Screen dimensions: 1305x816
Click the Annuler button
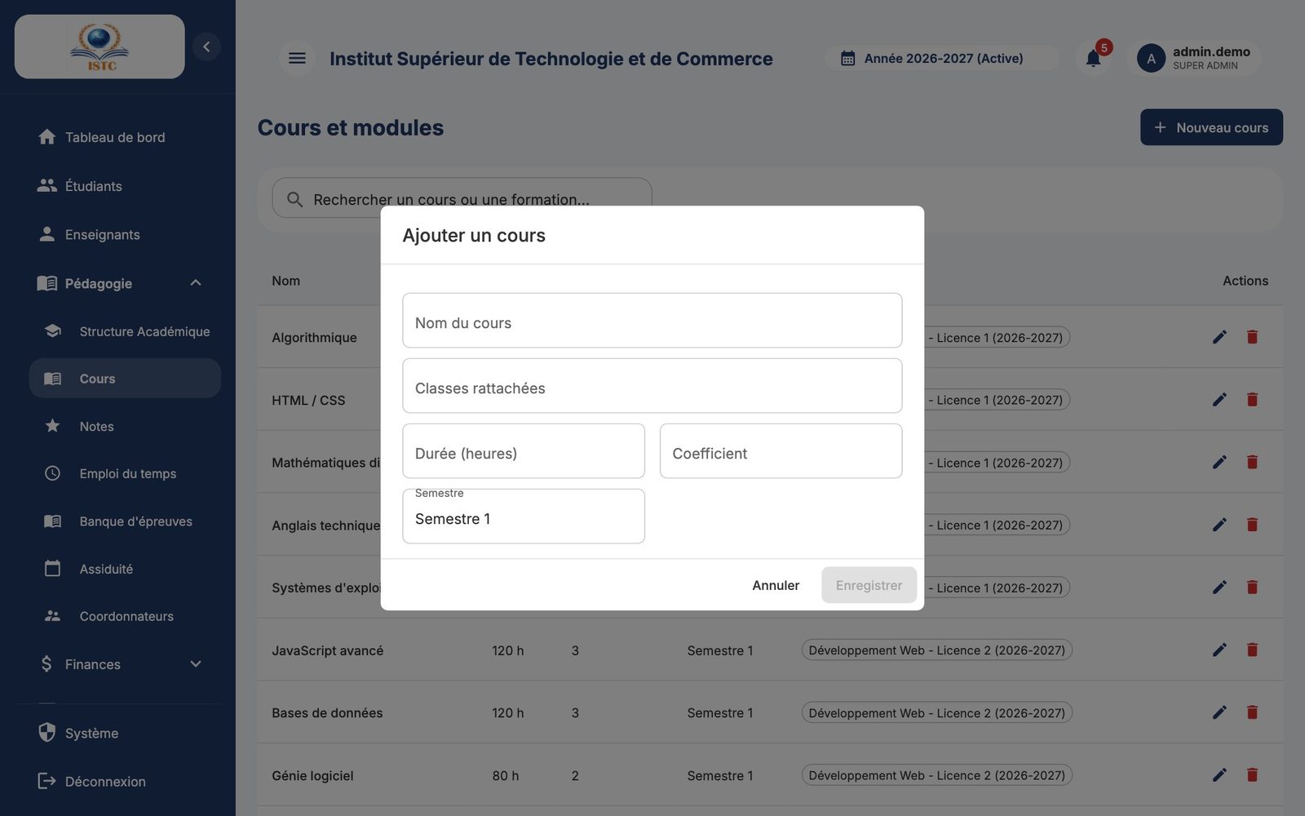(776, 585)
